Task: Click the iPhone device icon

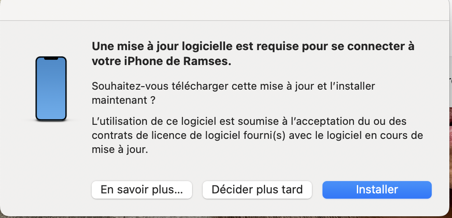Action: tap(51, 88)
